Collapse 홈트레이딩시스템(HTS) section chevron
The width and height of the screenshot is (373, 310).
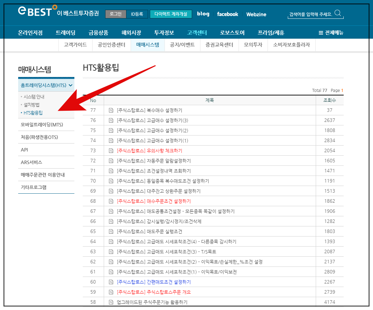coord(71,85)
